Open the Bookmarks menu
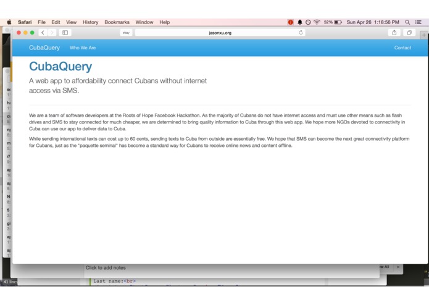The height and width of the screenshot is (305, 429). (117, 22)
